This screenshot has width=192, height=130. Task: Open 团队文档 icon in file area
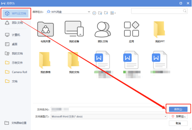pyautogui.click(x=103, y=32)
